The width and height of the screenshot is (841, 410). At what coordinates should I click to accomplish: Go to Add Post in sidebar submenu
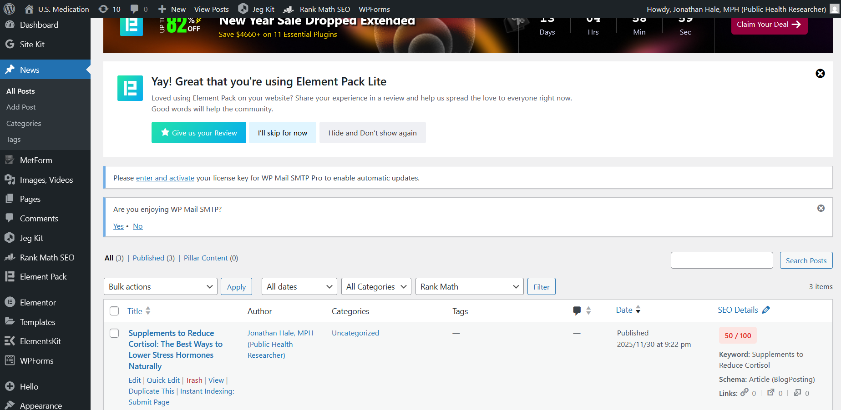(21, 107)
